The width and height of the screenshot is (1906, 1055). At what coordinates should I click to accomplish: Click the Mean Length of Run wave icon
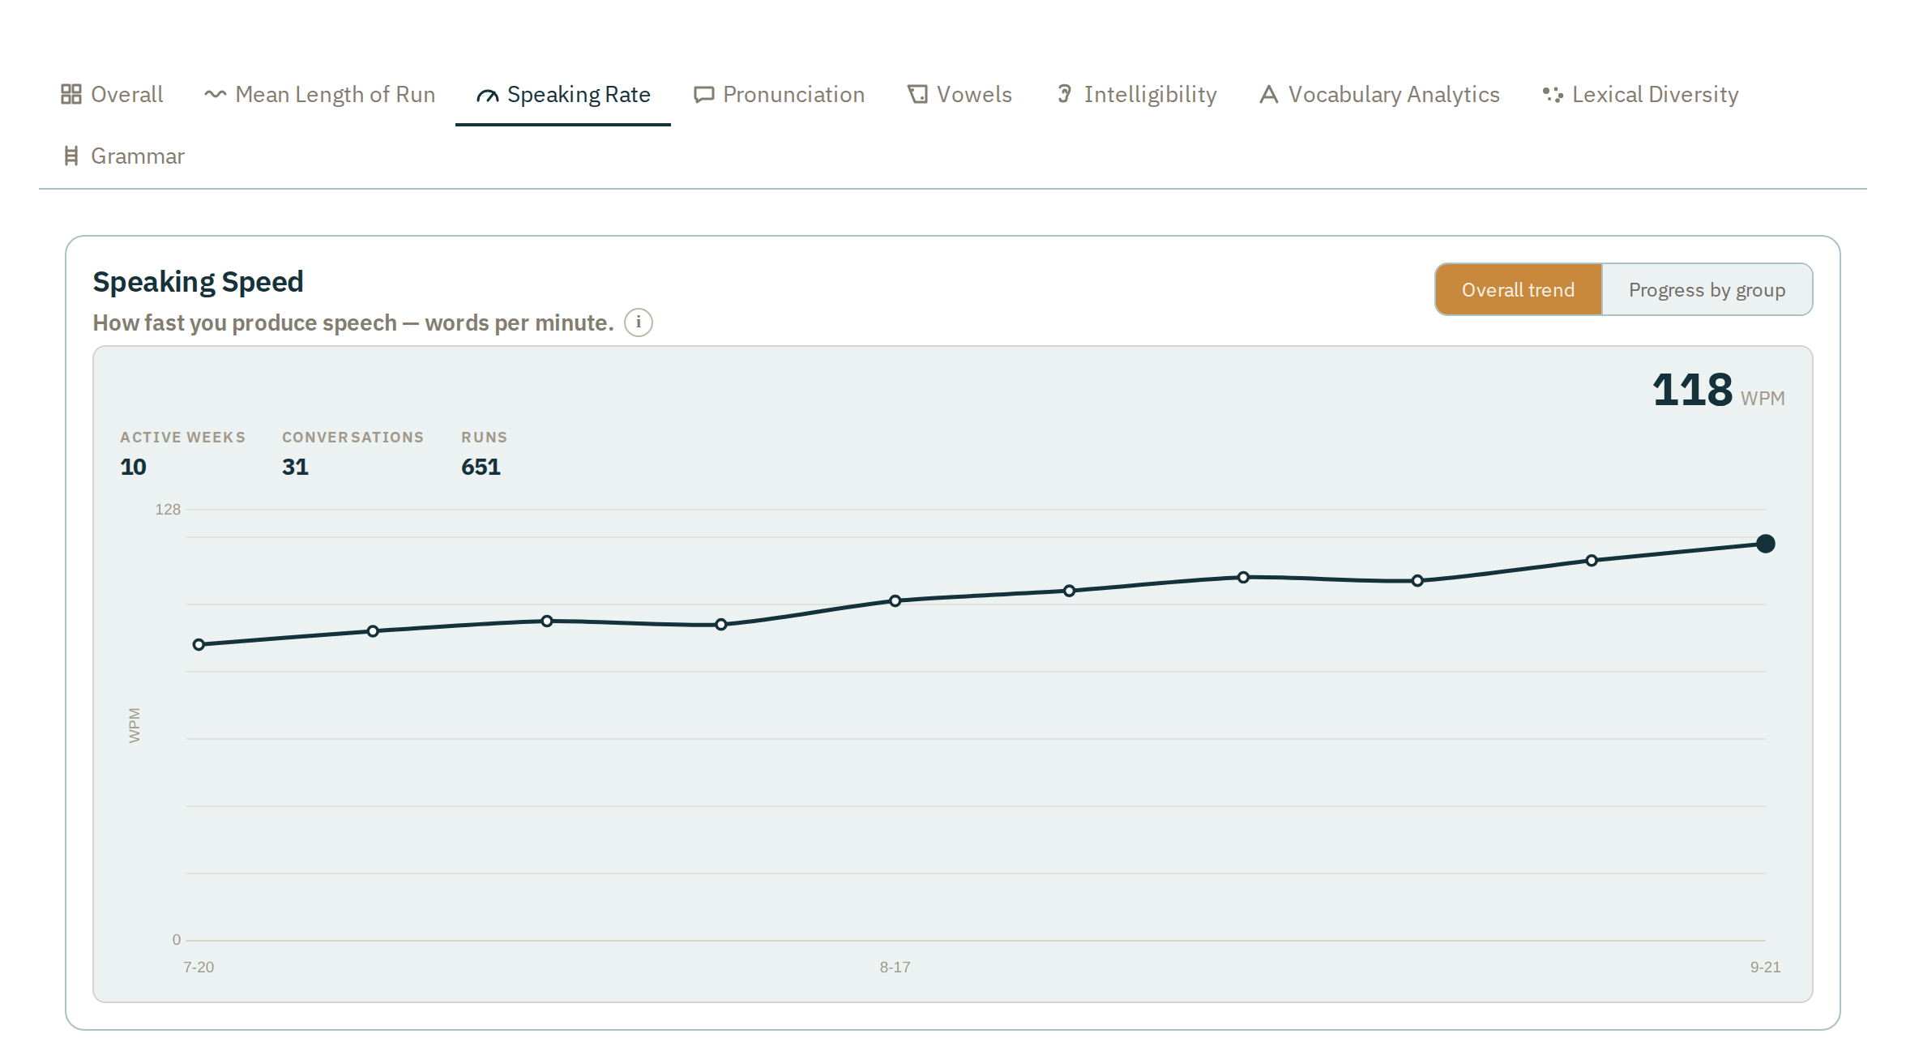point(215,94)
